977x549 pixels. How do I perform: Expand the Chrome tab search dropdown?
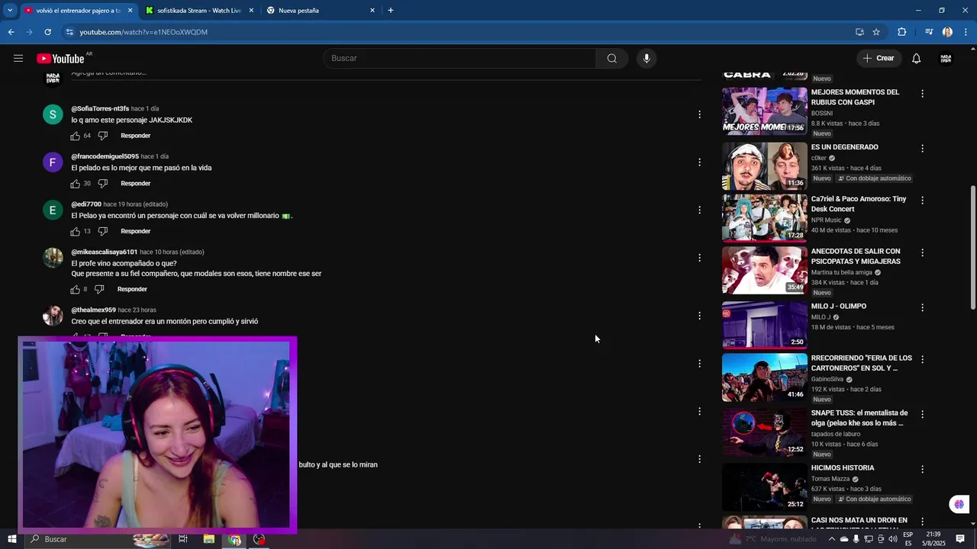pyautogui.click(x=10, y=11)
